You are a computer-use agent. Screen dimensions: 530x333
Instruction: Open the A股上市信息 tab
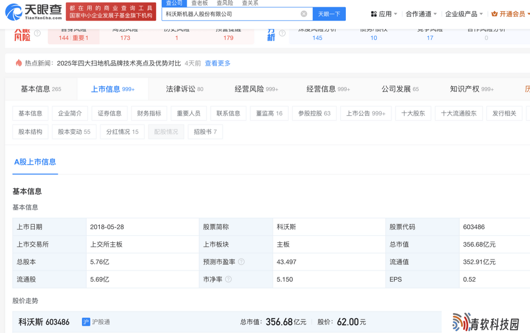(35, 162)
